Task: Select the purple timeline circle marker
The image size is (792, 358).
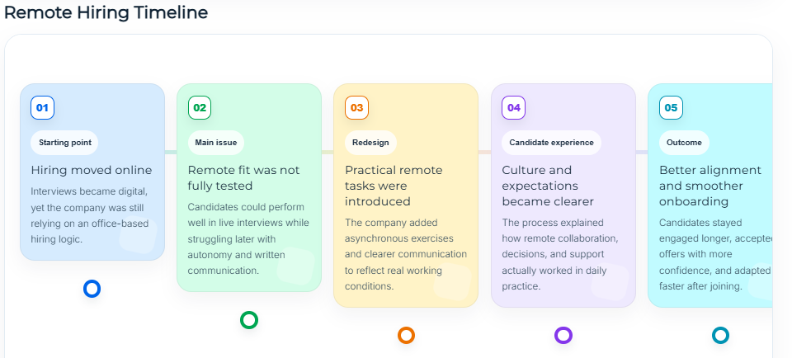Action: 563,335
